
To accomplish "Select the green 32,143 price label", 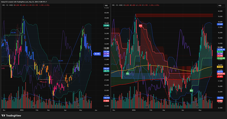I will click(x=220, y=52).
